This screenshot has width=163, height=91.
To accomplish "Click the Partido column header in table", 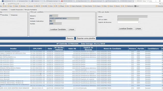I will click(x=141, y=49).
